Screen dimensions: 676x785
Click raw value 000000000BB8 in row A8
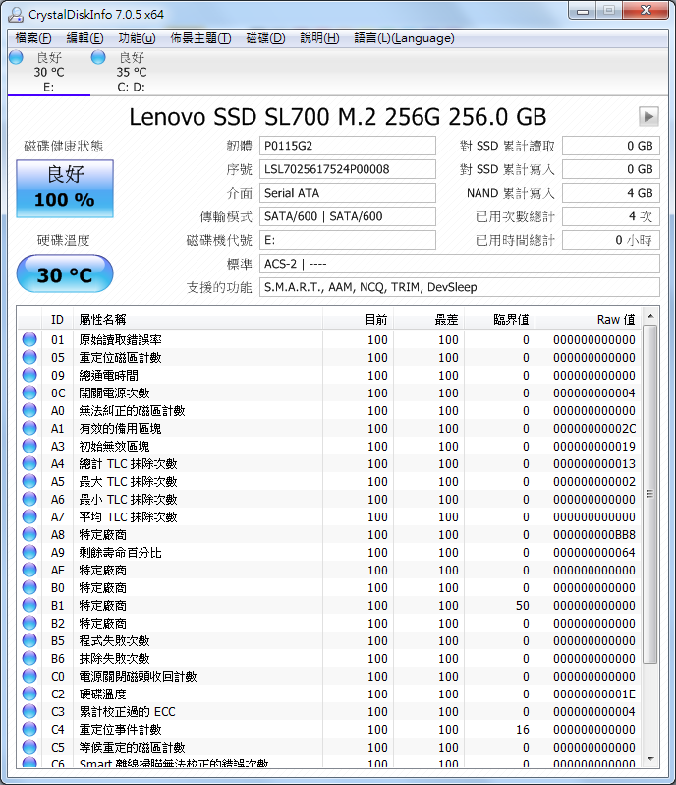click(x=594, y=535)
